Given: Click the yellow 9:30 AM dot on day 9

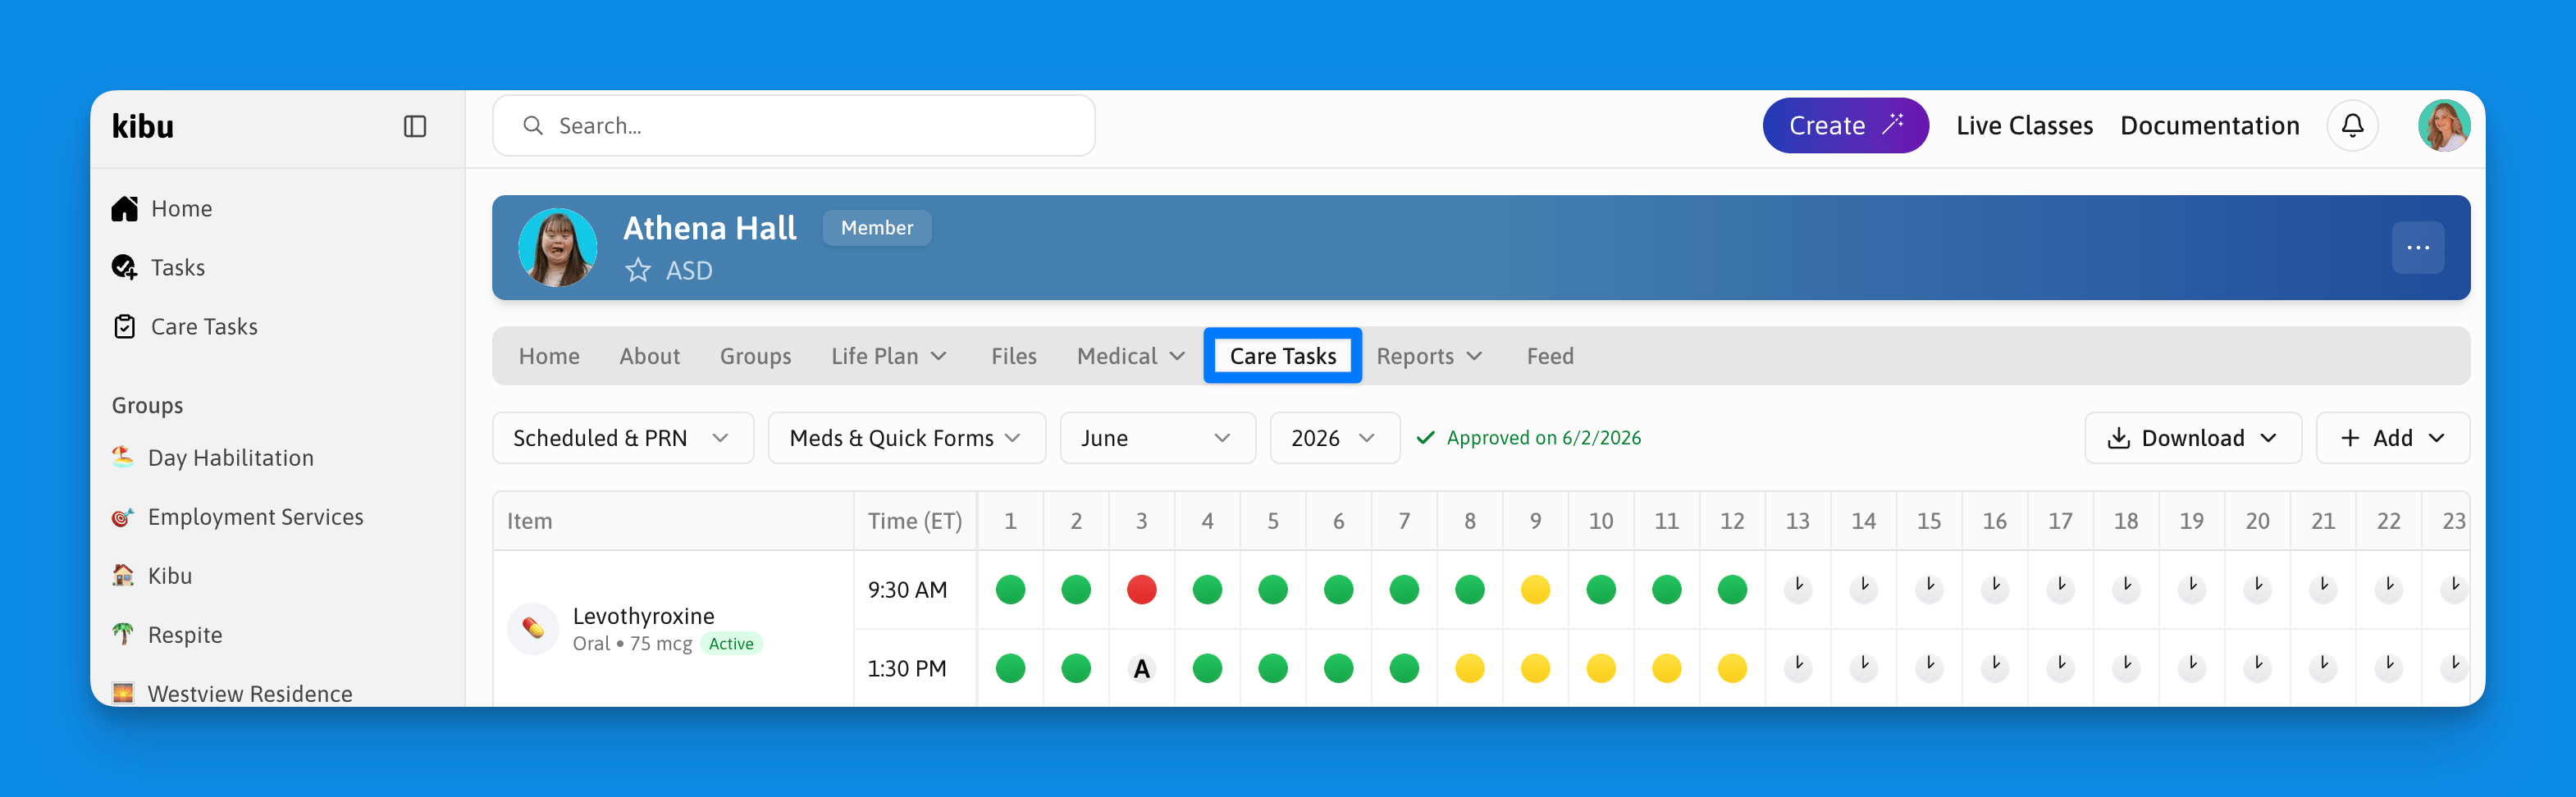Looking at the screenshot, I should tap(1535, 589).
